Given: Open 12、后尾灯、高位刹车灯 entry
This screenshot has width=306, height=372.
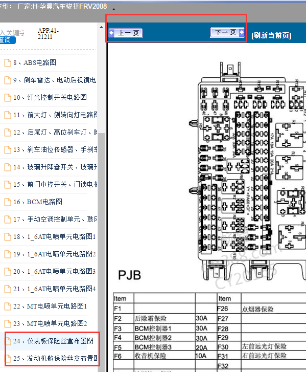Looking at the screenshot, I should [55, 132].
